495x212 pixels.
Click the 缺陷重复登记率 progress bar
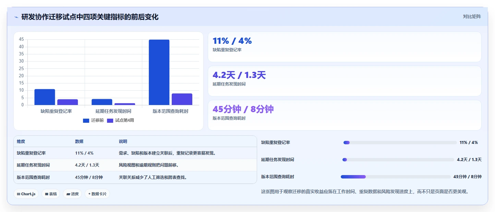pos(400,143)
